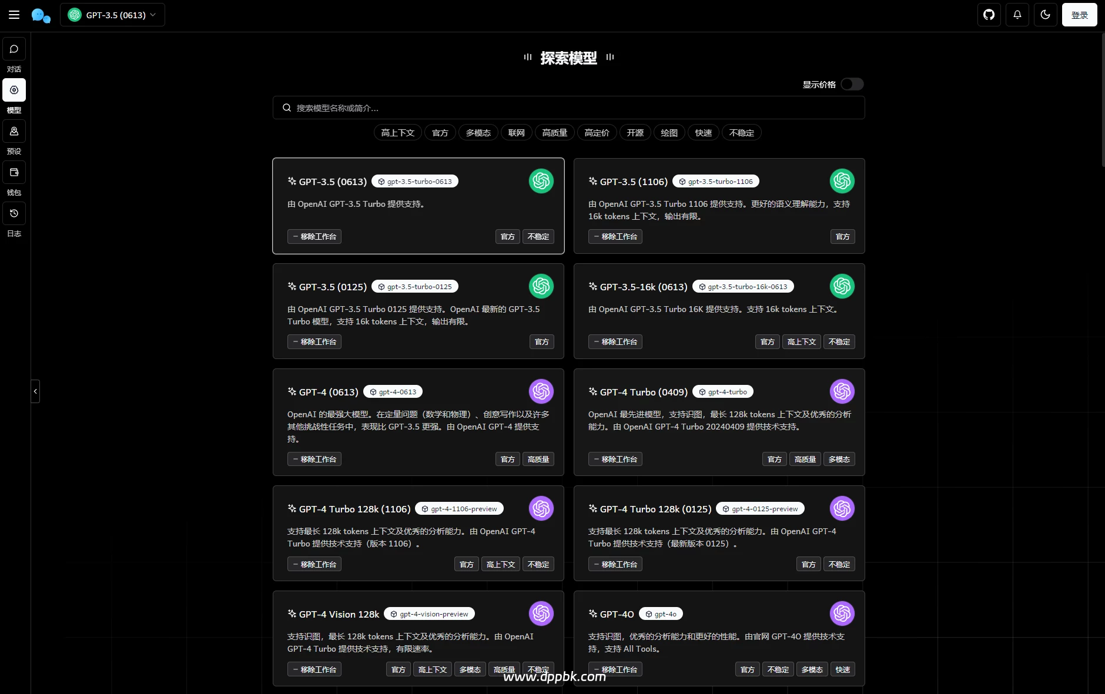Collapse the sidebar with the left chevron

pos(35,391)
